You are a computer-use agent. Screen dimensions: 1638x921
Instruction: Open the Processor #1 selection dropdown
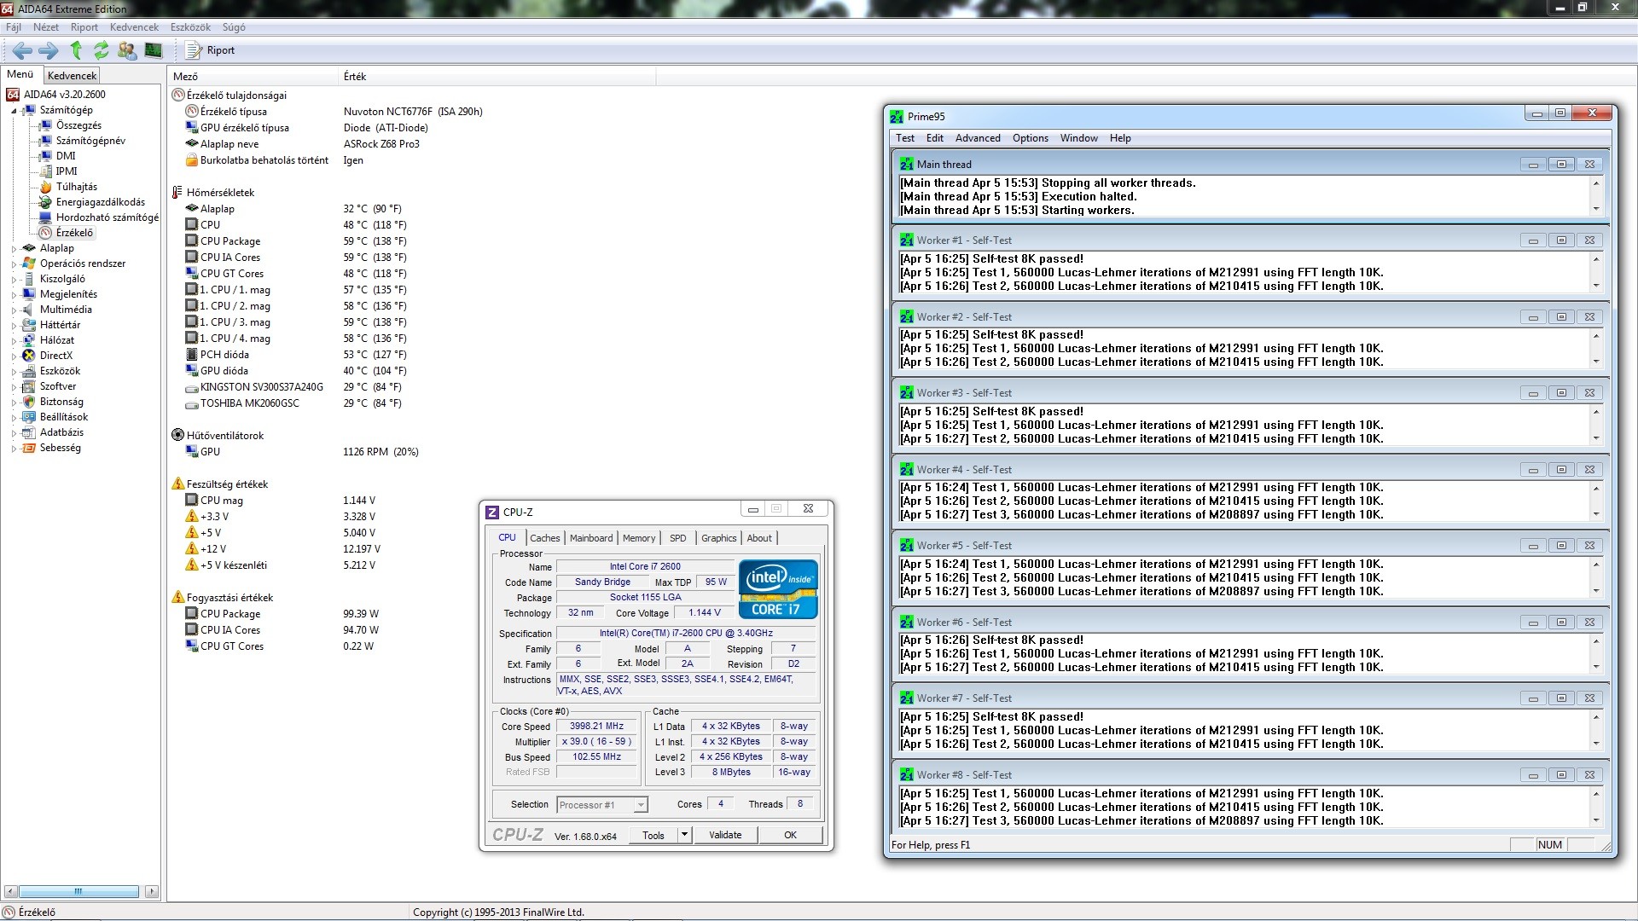[x=641, y=805]
